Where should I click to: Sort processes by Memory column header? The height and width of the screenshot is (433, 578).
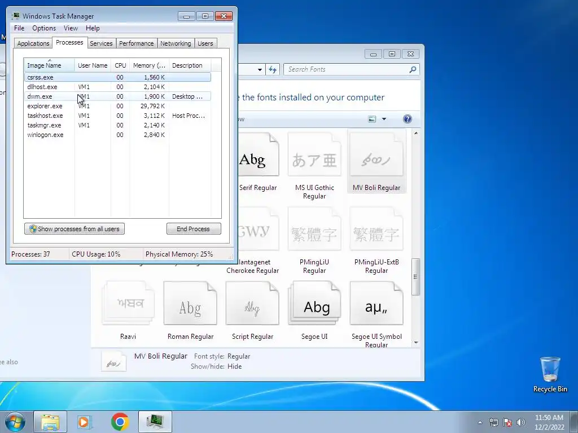[x=149, y=65]
